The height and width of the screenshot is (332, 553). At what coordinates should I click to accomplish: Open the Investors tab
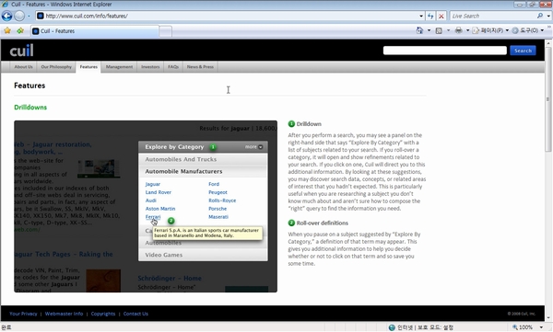(150, 67)
